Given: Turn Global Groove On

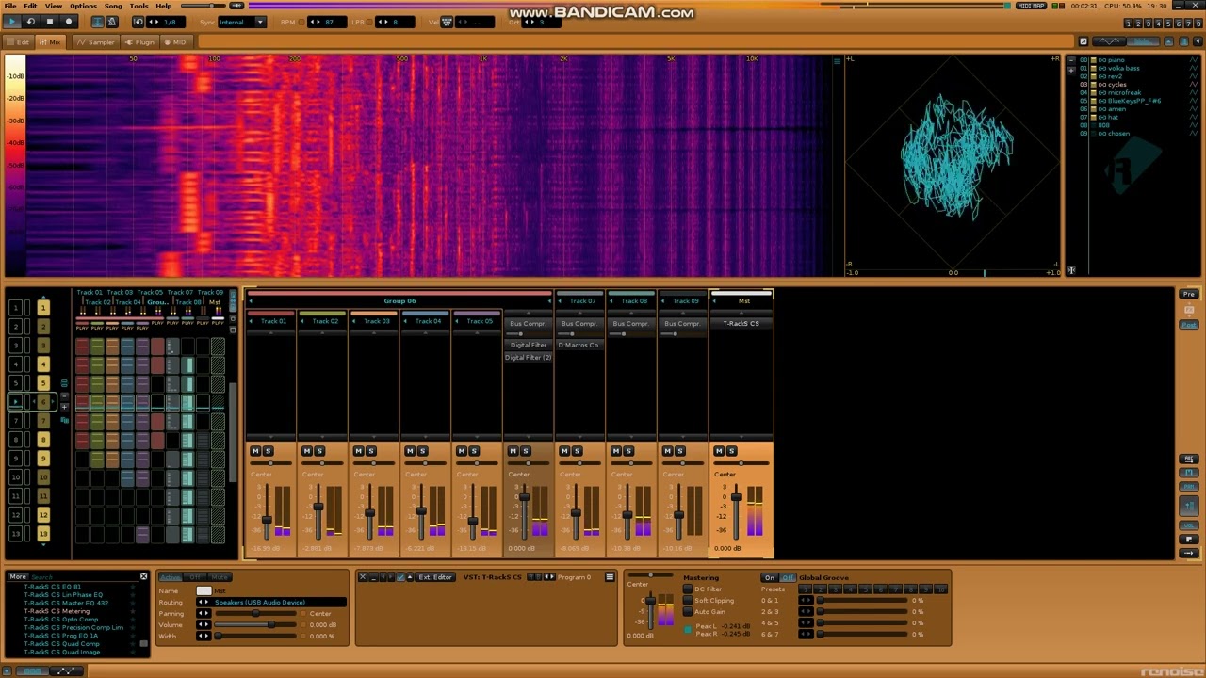Looking at the screenshot, I should 770,577.
